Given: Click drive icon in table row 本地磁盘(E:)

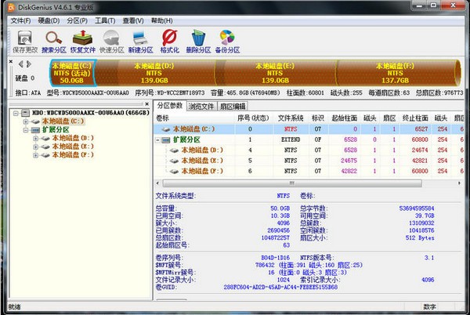Looking at the screenshot, I should [x=174, y=161].
